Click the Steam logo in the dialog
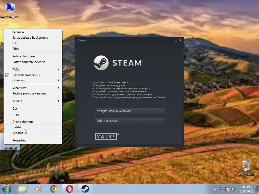Screen dimensions: 259x194 point(118,63)
